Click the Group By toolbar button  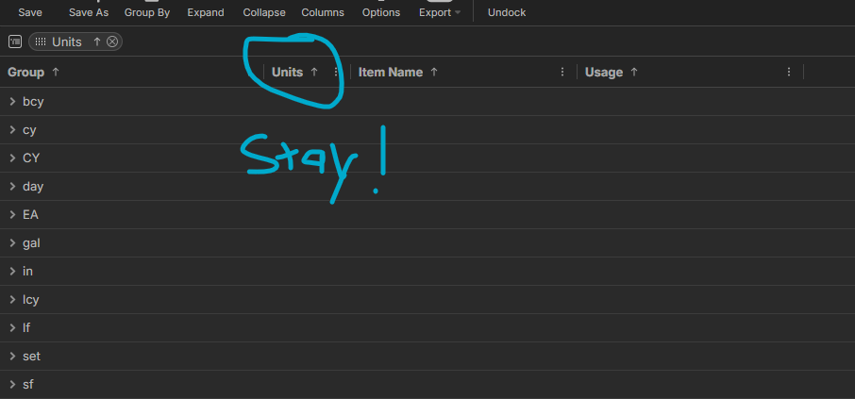pos(147,12)
